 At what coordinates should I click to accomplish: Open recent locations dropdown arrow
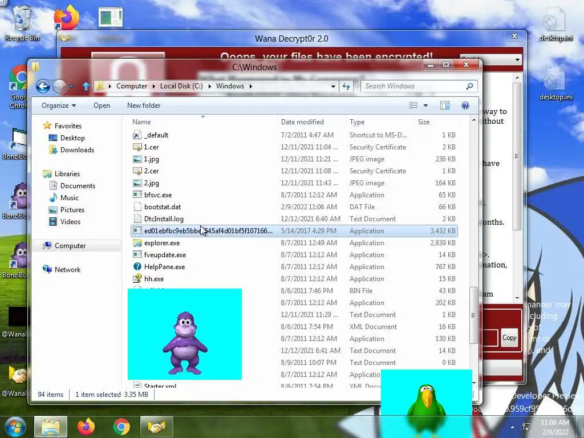tap(71, 87)
